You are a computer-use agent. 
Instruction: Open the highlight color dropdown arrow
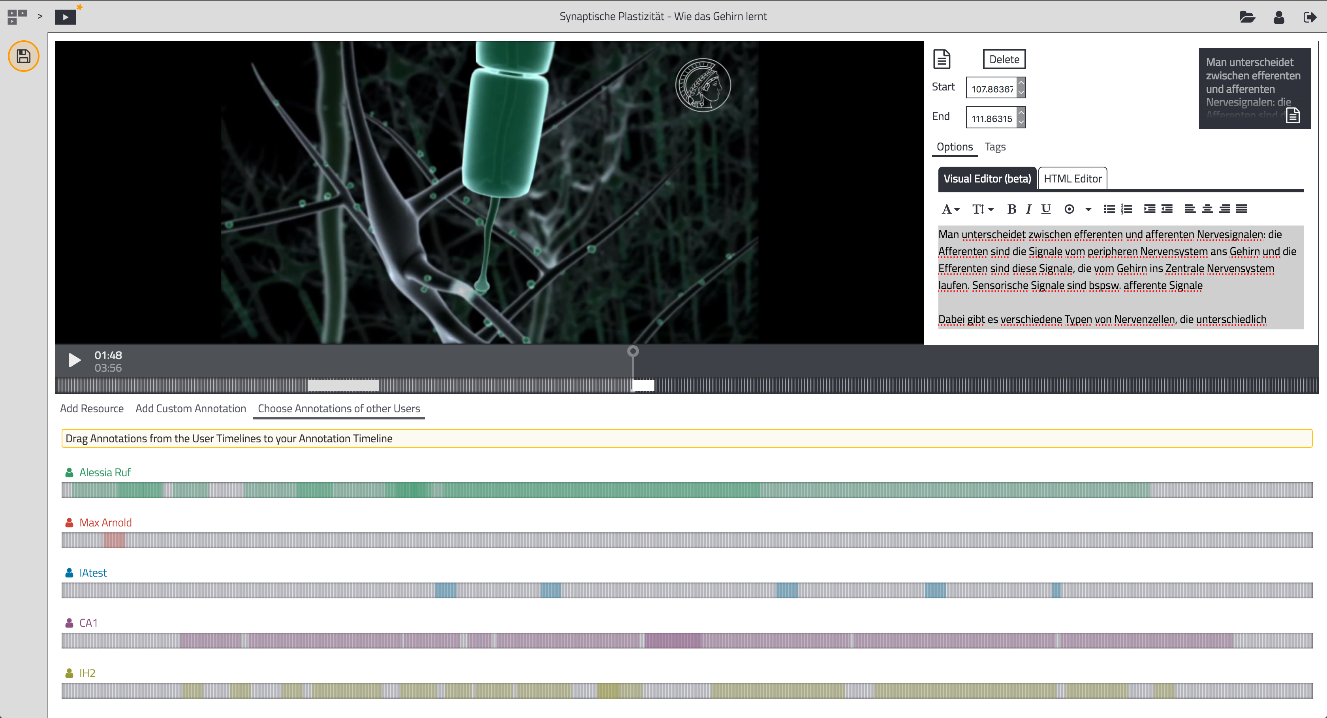(x=1088, y=209)
